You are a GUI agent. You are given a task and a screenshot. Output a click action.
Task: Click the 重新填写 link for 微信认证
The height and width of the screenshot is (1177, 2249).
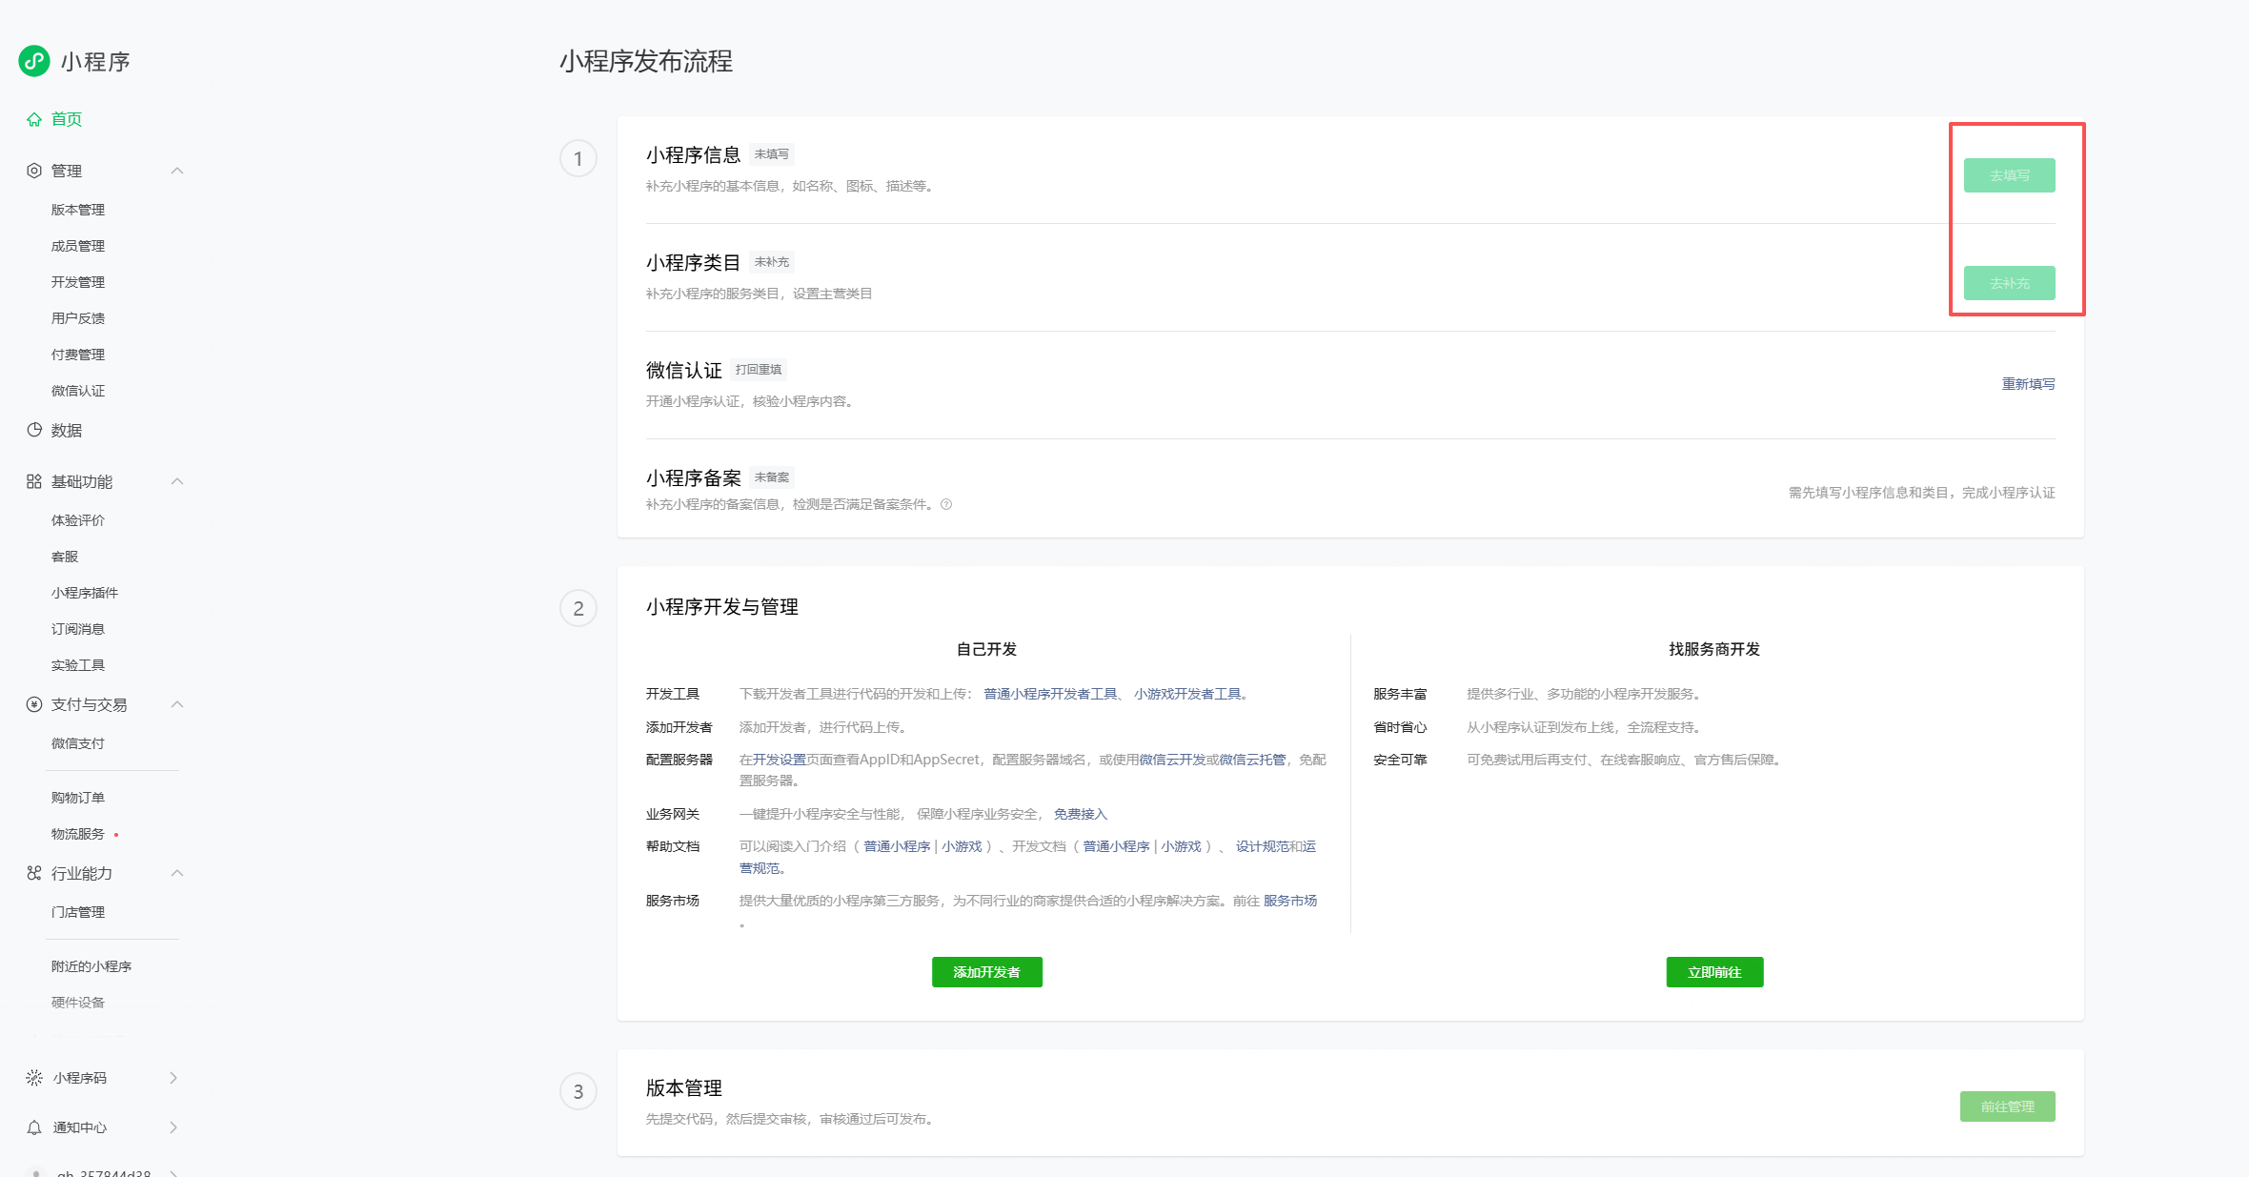2028,384
